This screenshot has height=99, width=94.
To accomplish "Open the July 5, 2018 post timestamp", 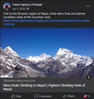I will 19,9.
